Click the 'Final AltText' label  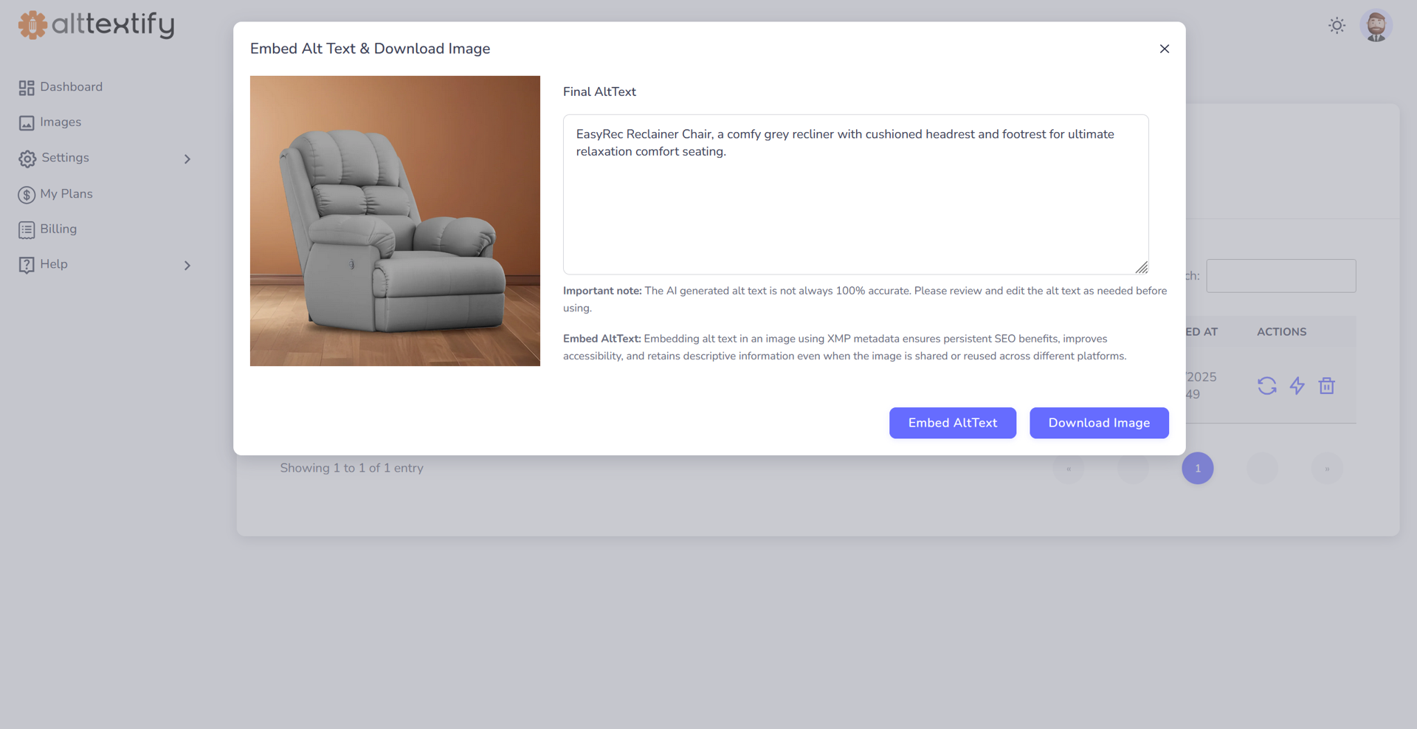tap(599, 91)
